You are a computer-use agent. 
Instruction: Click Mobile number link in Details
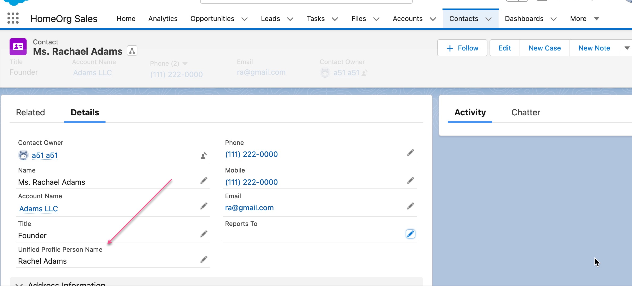coord(251,182)
